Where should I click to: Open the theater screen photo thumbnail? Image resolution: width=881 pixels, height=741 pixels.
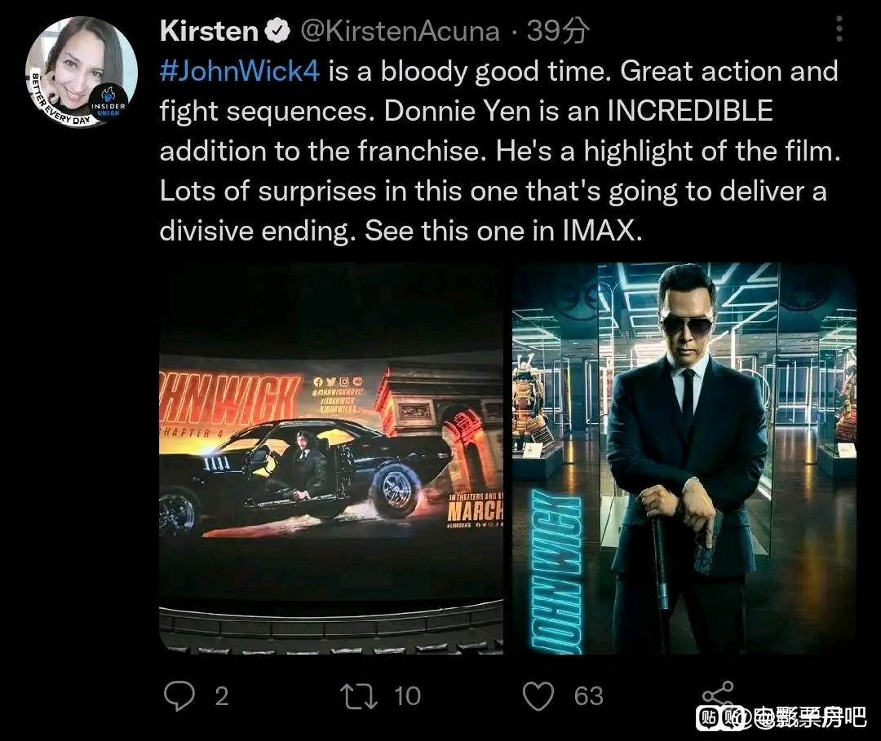[x=331, y=458]
